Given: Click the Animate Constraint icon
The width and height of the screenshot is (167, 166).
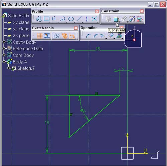Looking at the screenshot, I should [132, 19].
